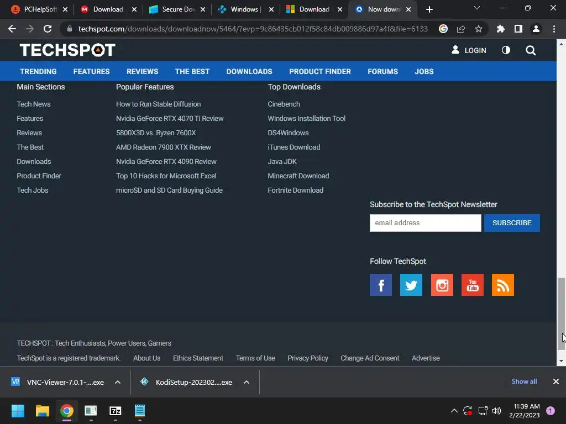Open KodiSetup downloaded exe file
The width and height of the screenshot is (566, 424).
(x=187, y=382)
